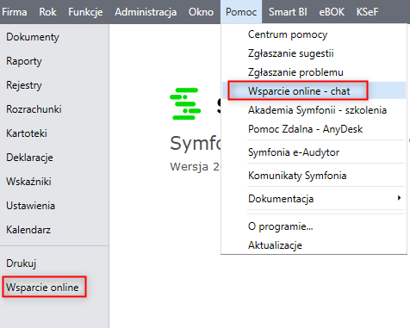Open the Firma menu
The width and height of the screenshot is (410, 328).
point(15,12)
